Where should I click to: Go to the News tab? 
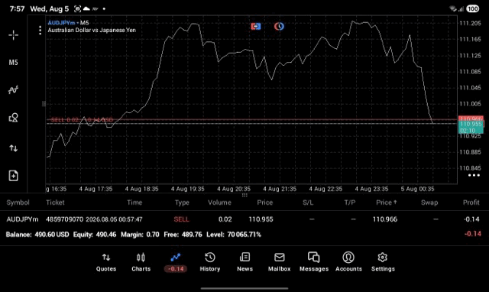tap(244, 262)
